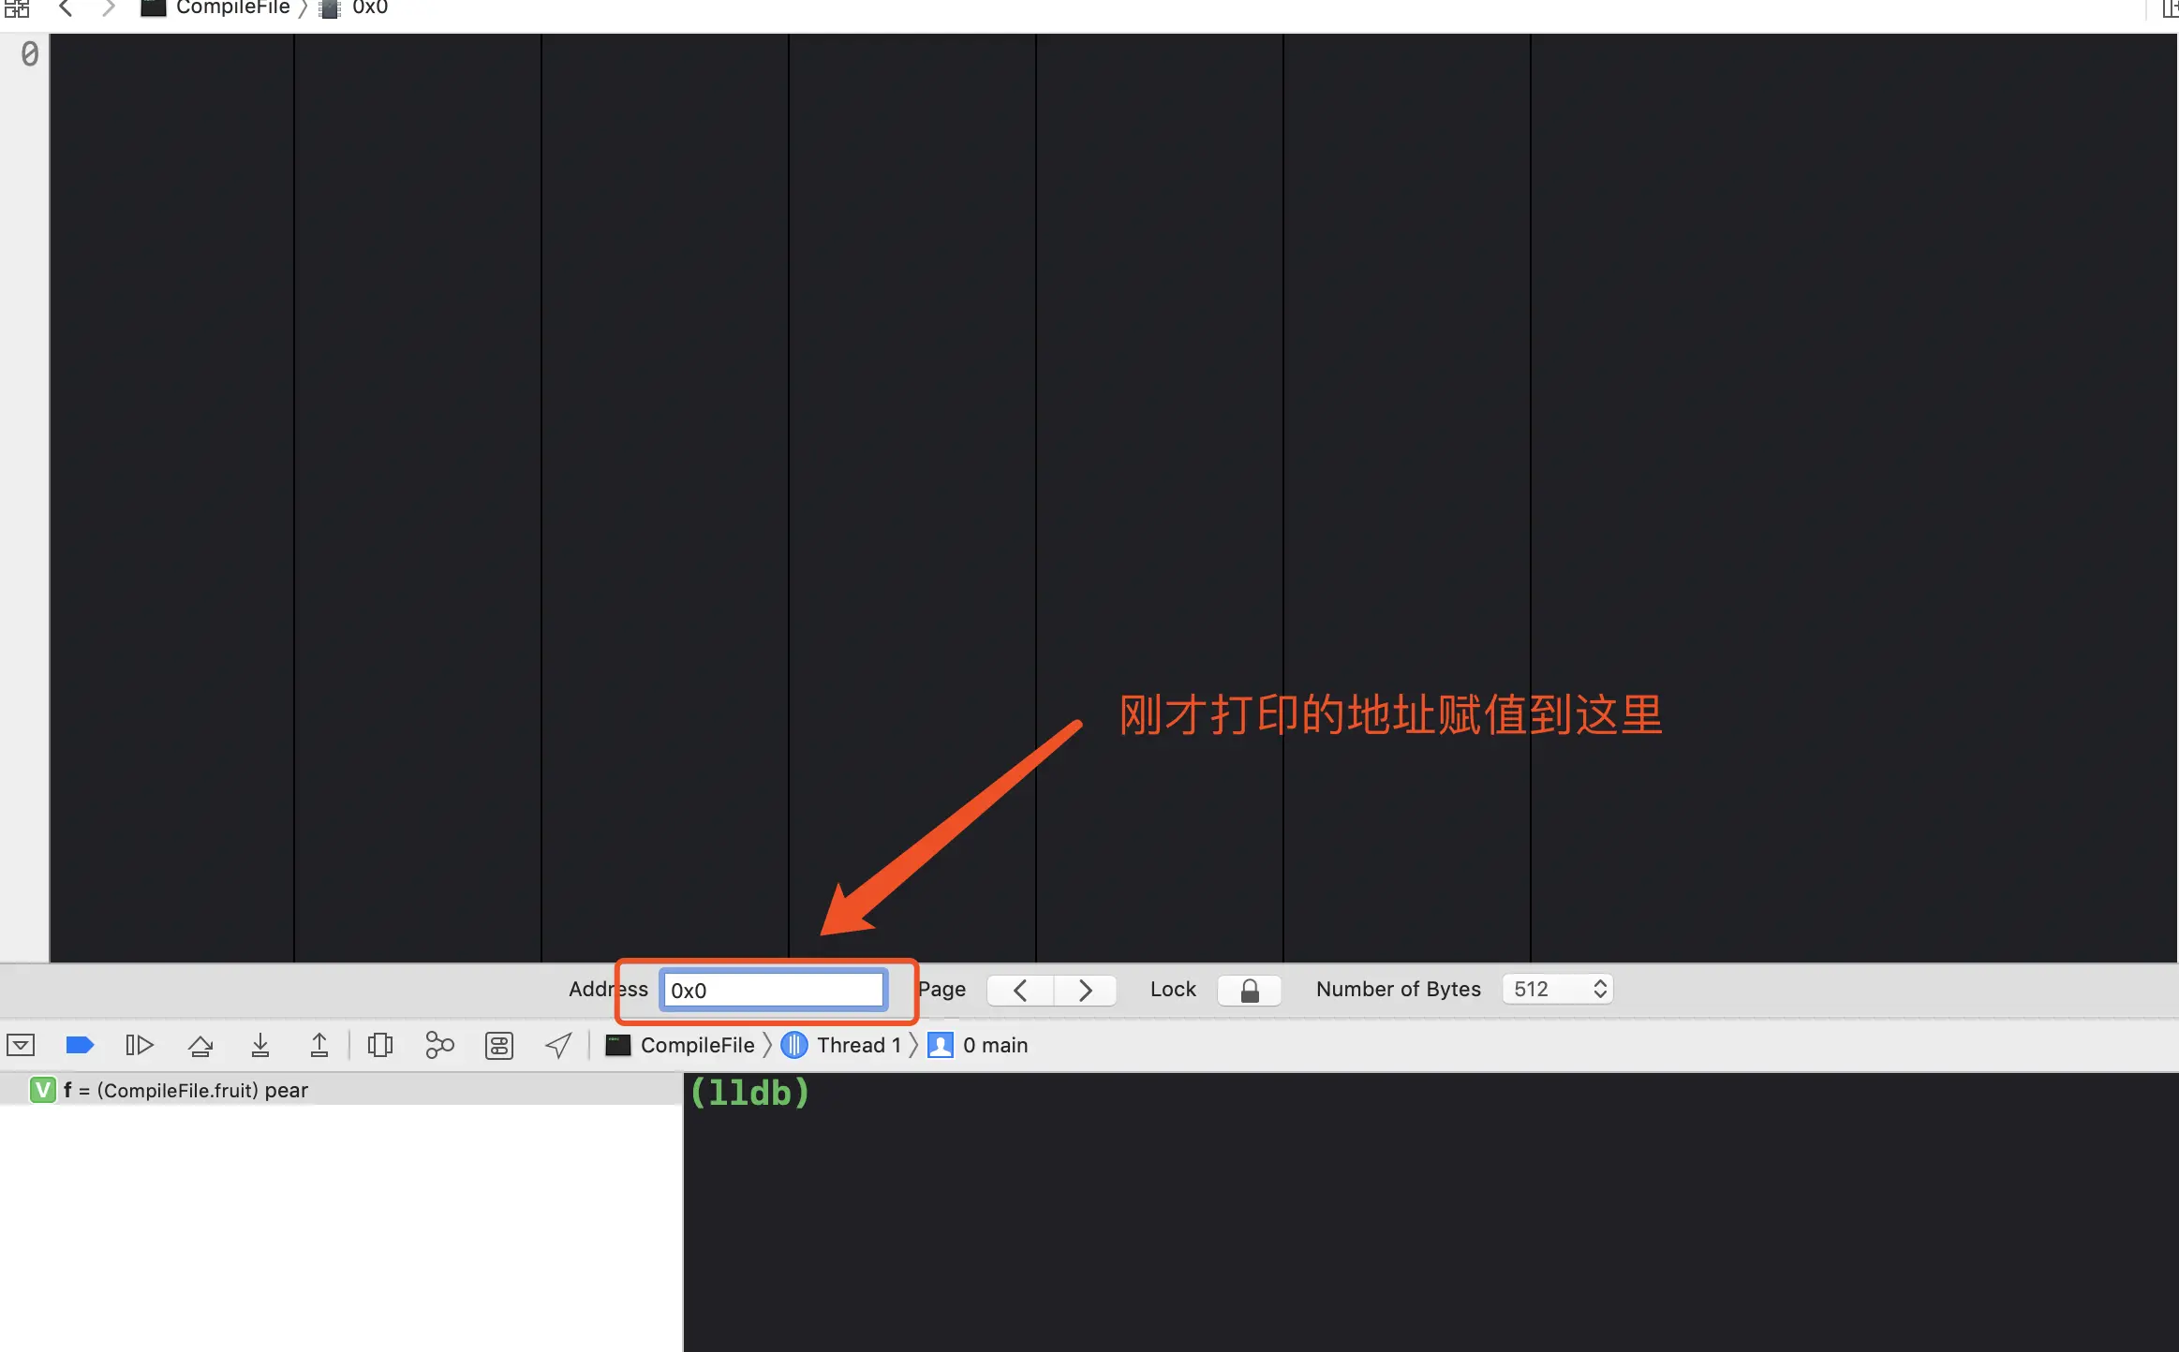Select the variable f in variables view

point(185,1090)
